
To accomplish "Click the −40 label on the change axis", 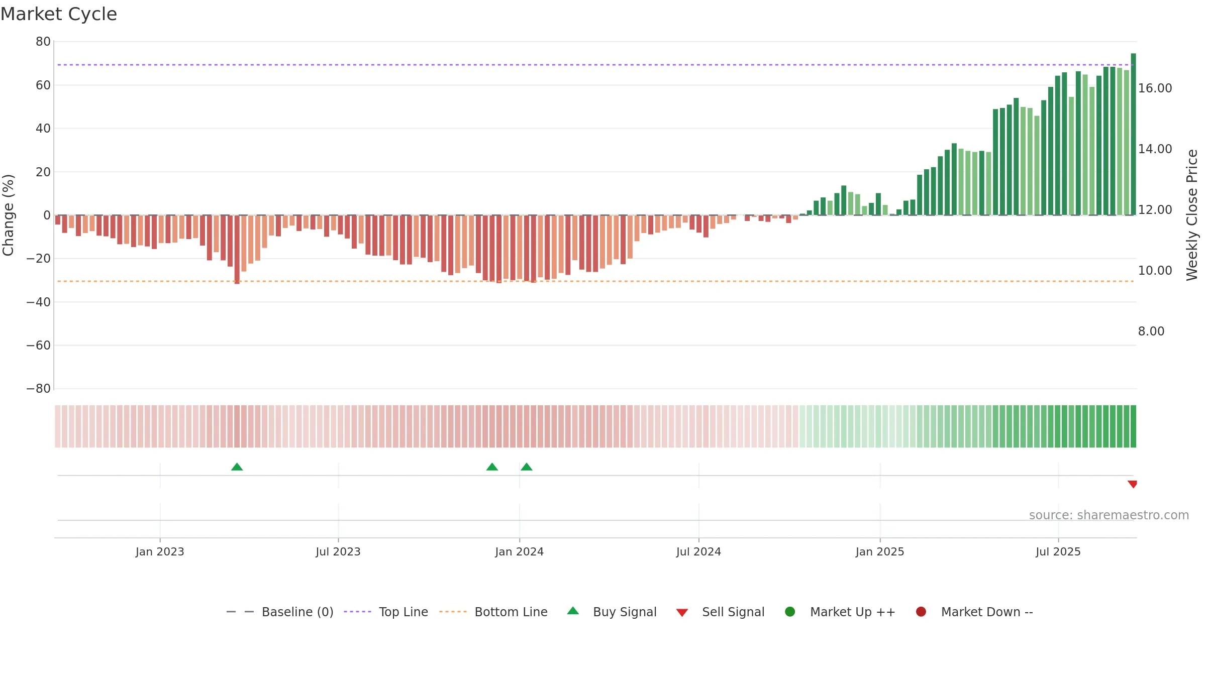I will point(39,302).
